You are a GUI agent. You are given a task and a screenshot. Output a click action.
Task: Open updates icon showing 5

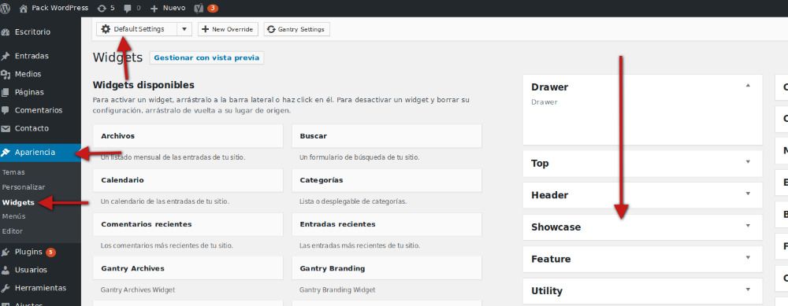[x=102, y=8]
